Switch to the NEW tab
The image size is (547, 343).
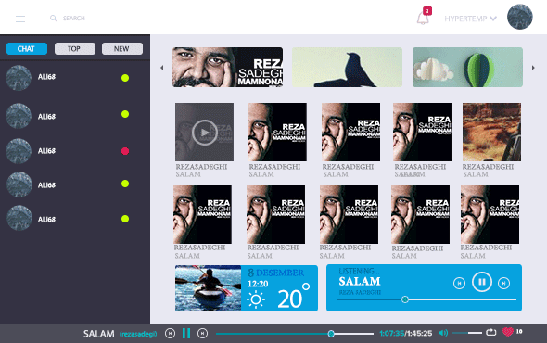[122, 48]
